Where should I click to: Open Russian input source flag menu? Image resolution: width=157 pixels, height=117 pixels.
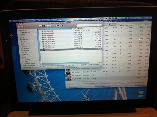(137, 18)
